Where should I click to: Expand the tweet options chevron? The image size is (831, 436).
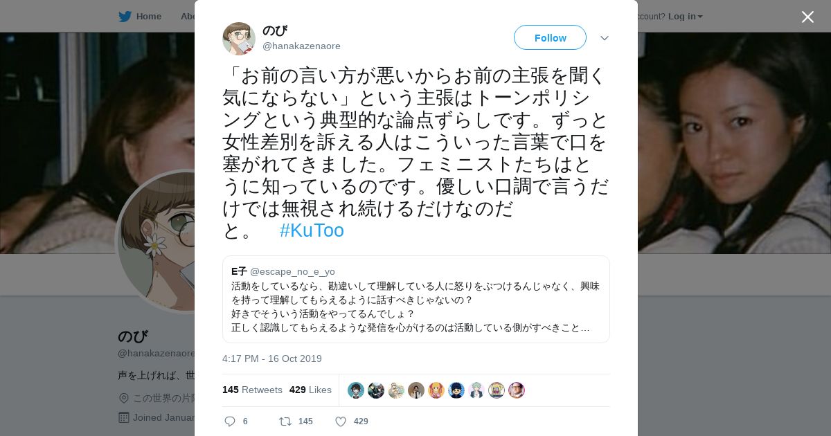point(605,38)
